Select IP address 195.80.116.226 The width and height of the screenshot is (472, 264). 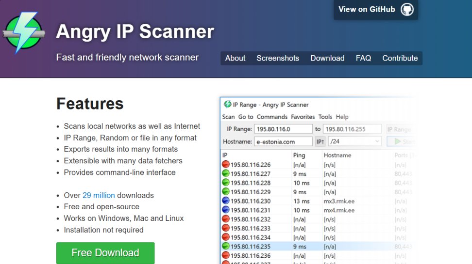251,165
